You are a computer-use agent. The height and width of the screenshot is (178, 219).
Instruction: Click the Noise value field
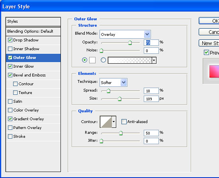point(151,51)
